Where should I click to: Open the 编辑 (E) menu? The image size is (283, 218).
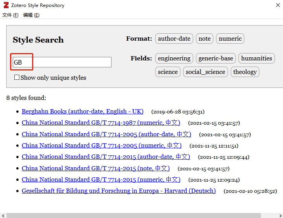click(31, 15)
